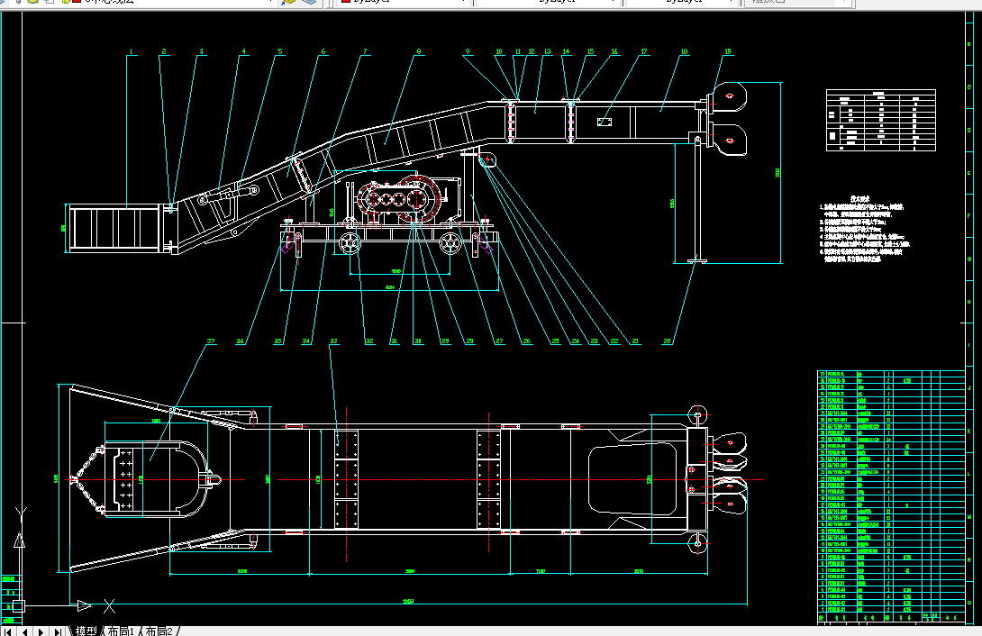Click the UCS origin square icon
The height and width of the screenshot is (636, 982).
click(x=18, y=605)
